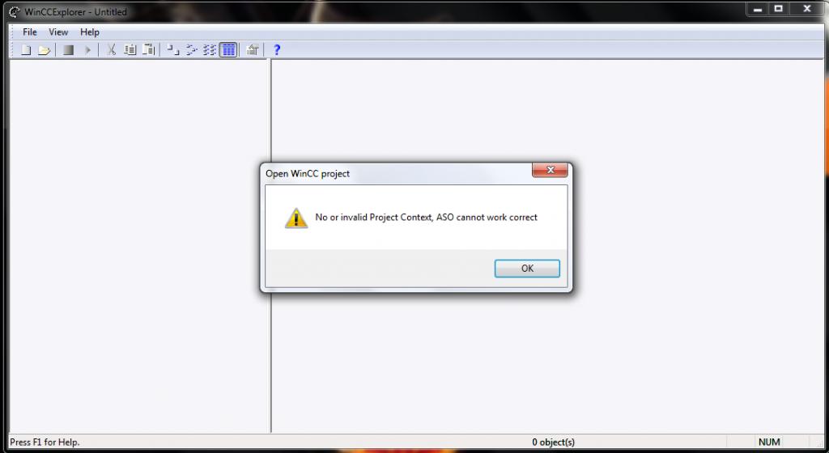Click the New project toolbar icon
This screenshot has width=829, height=453.
pos(25,50)
